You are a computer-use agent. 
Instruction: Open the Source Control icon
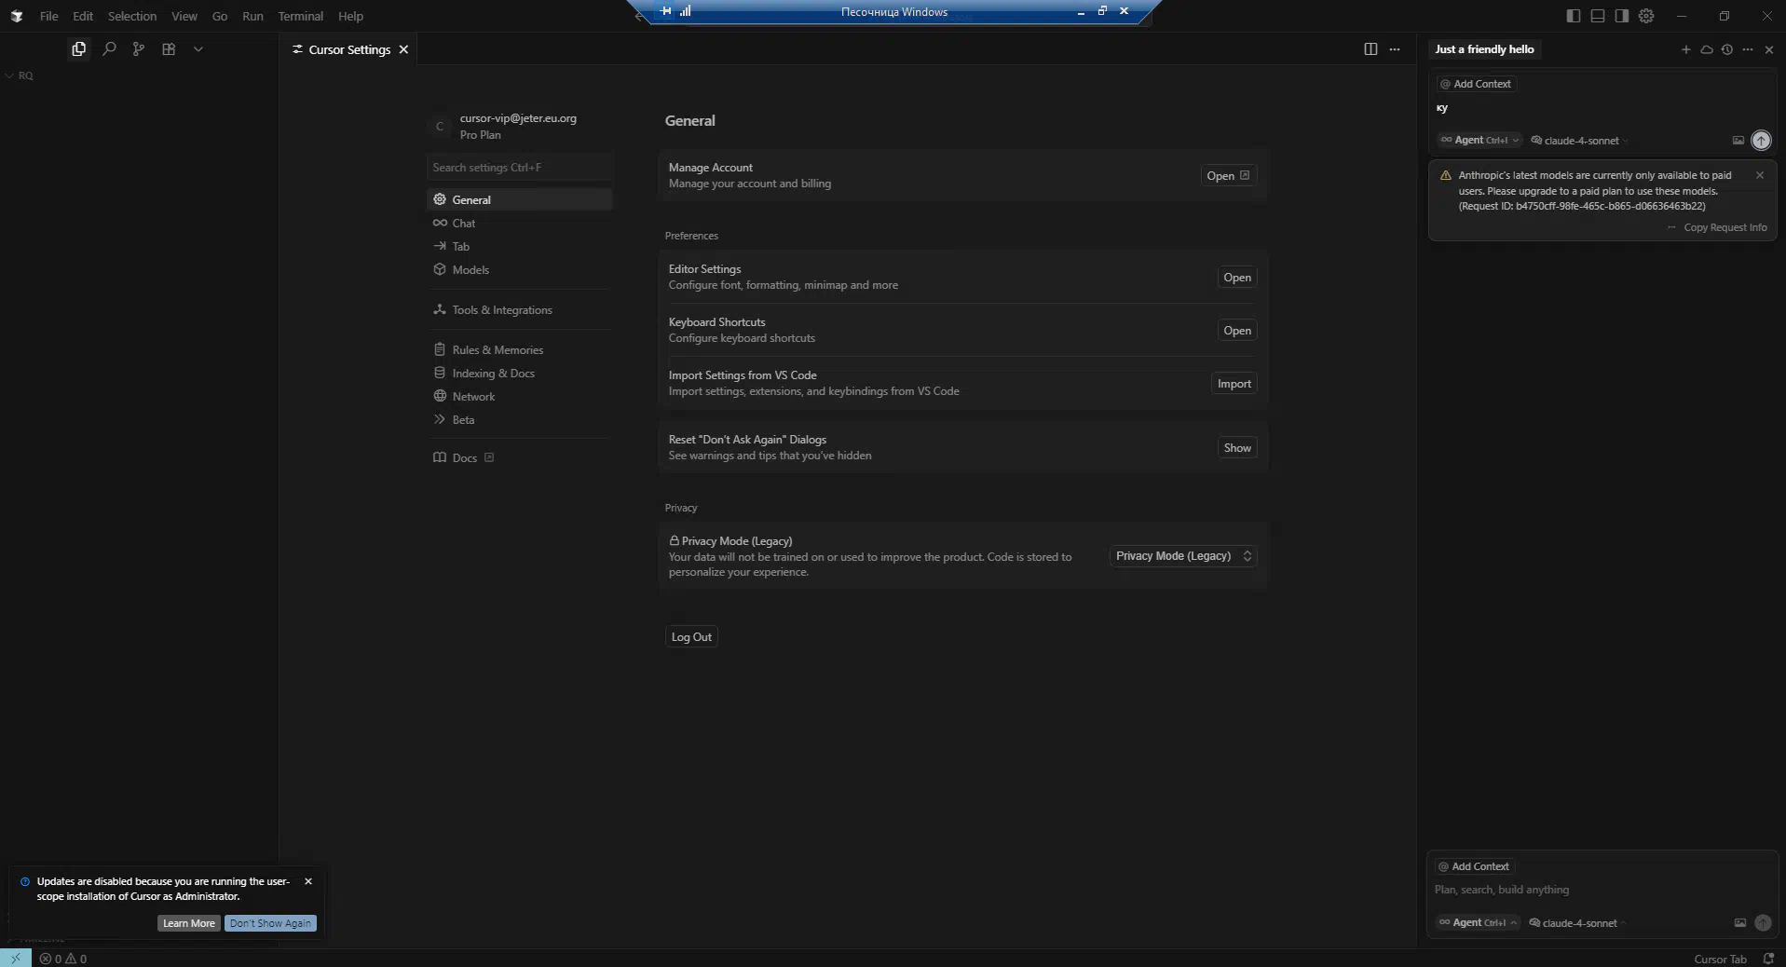tap(139, 49)
